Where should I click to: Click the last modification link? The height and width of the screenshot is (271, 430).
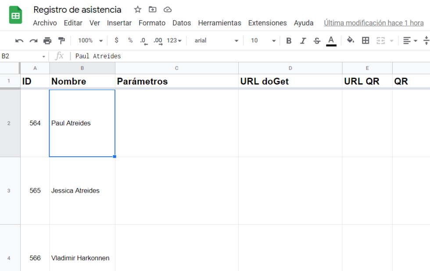373,23
